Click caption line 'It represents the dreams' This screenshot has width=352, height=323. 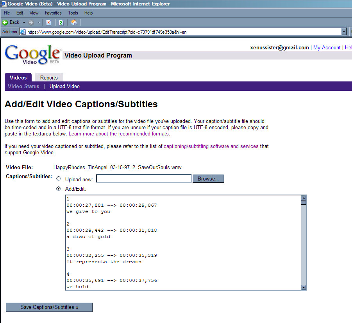(104, 262)
